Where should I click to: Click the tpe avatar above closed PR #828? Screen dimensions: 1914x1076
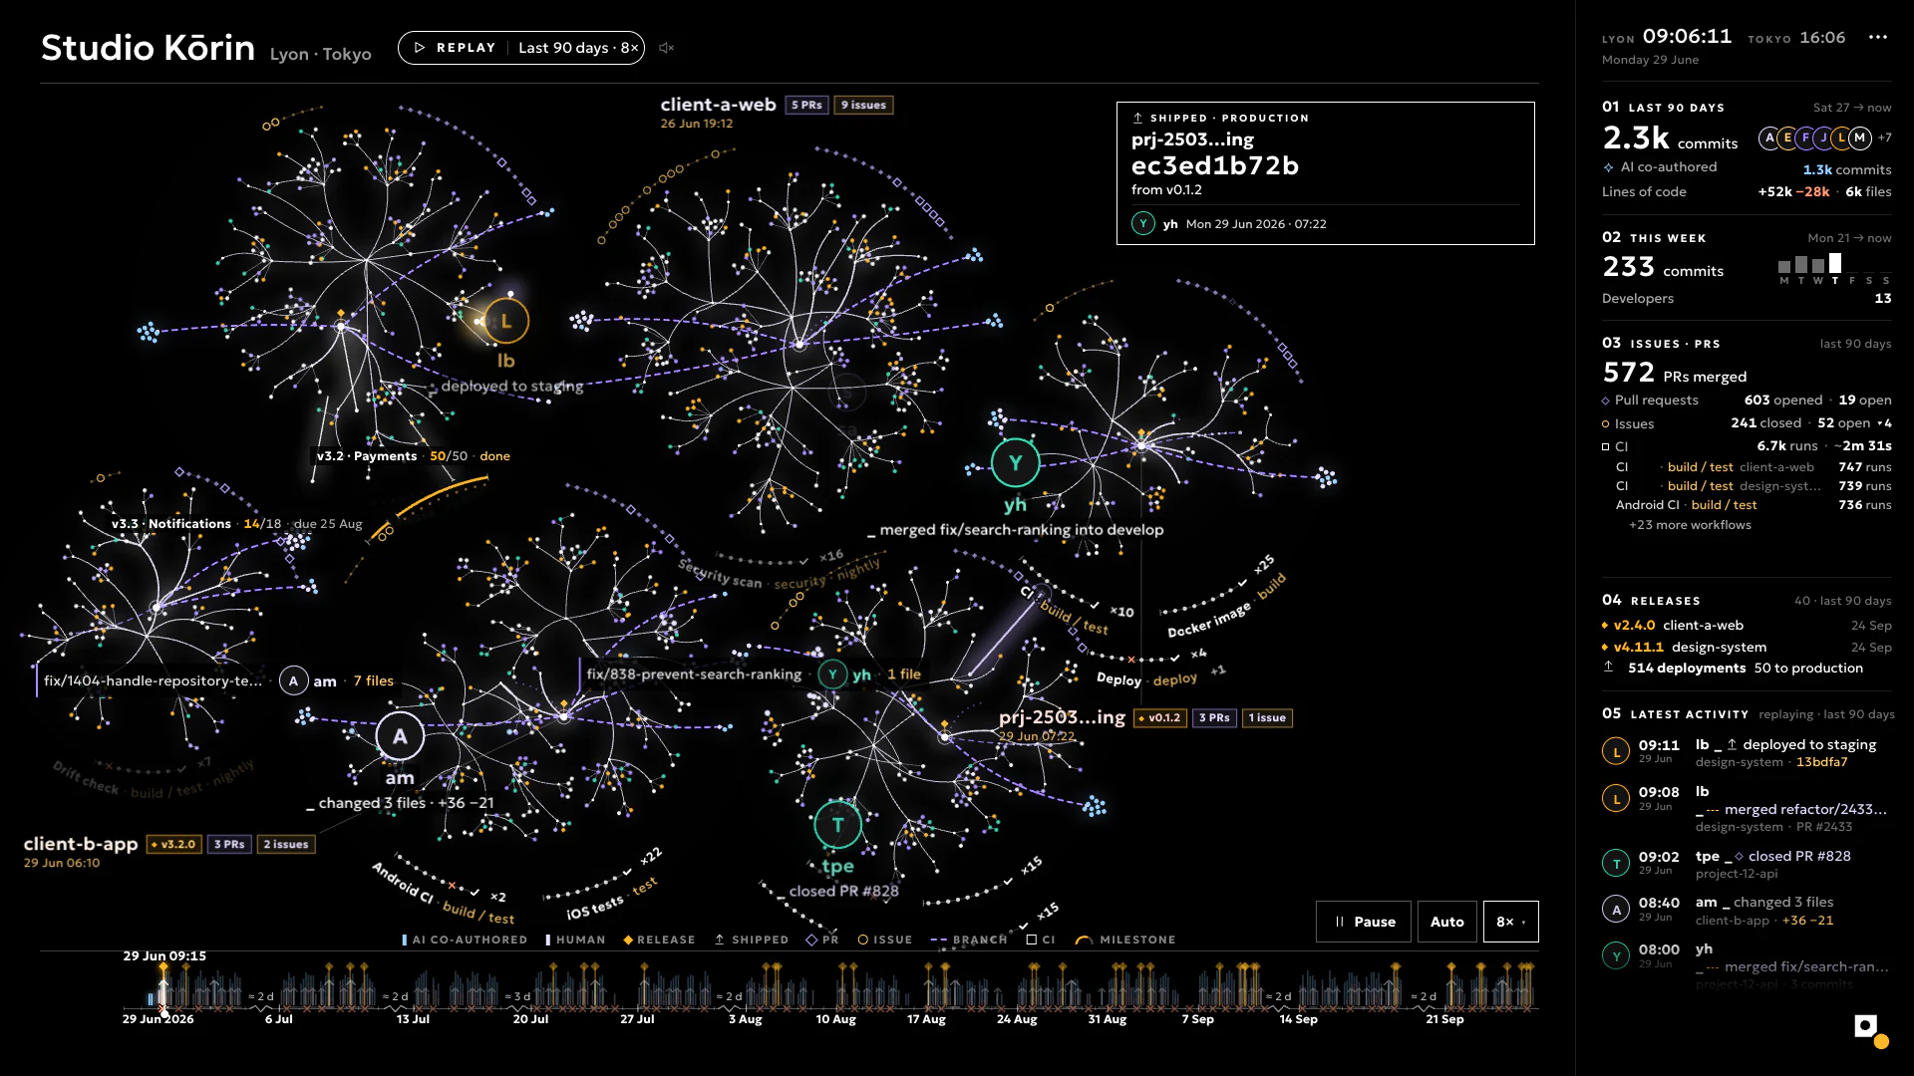click(x=838, y=825)
